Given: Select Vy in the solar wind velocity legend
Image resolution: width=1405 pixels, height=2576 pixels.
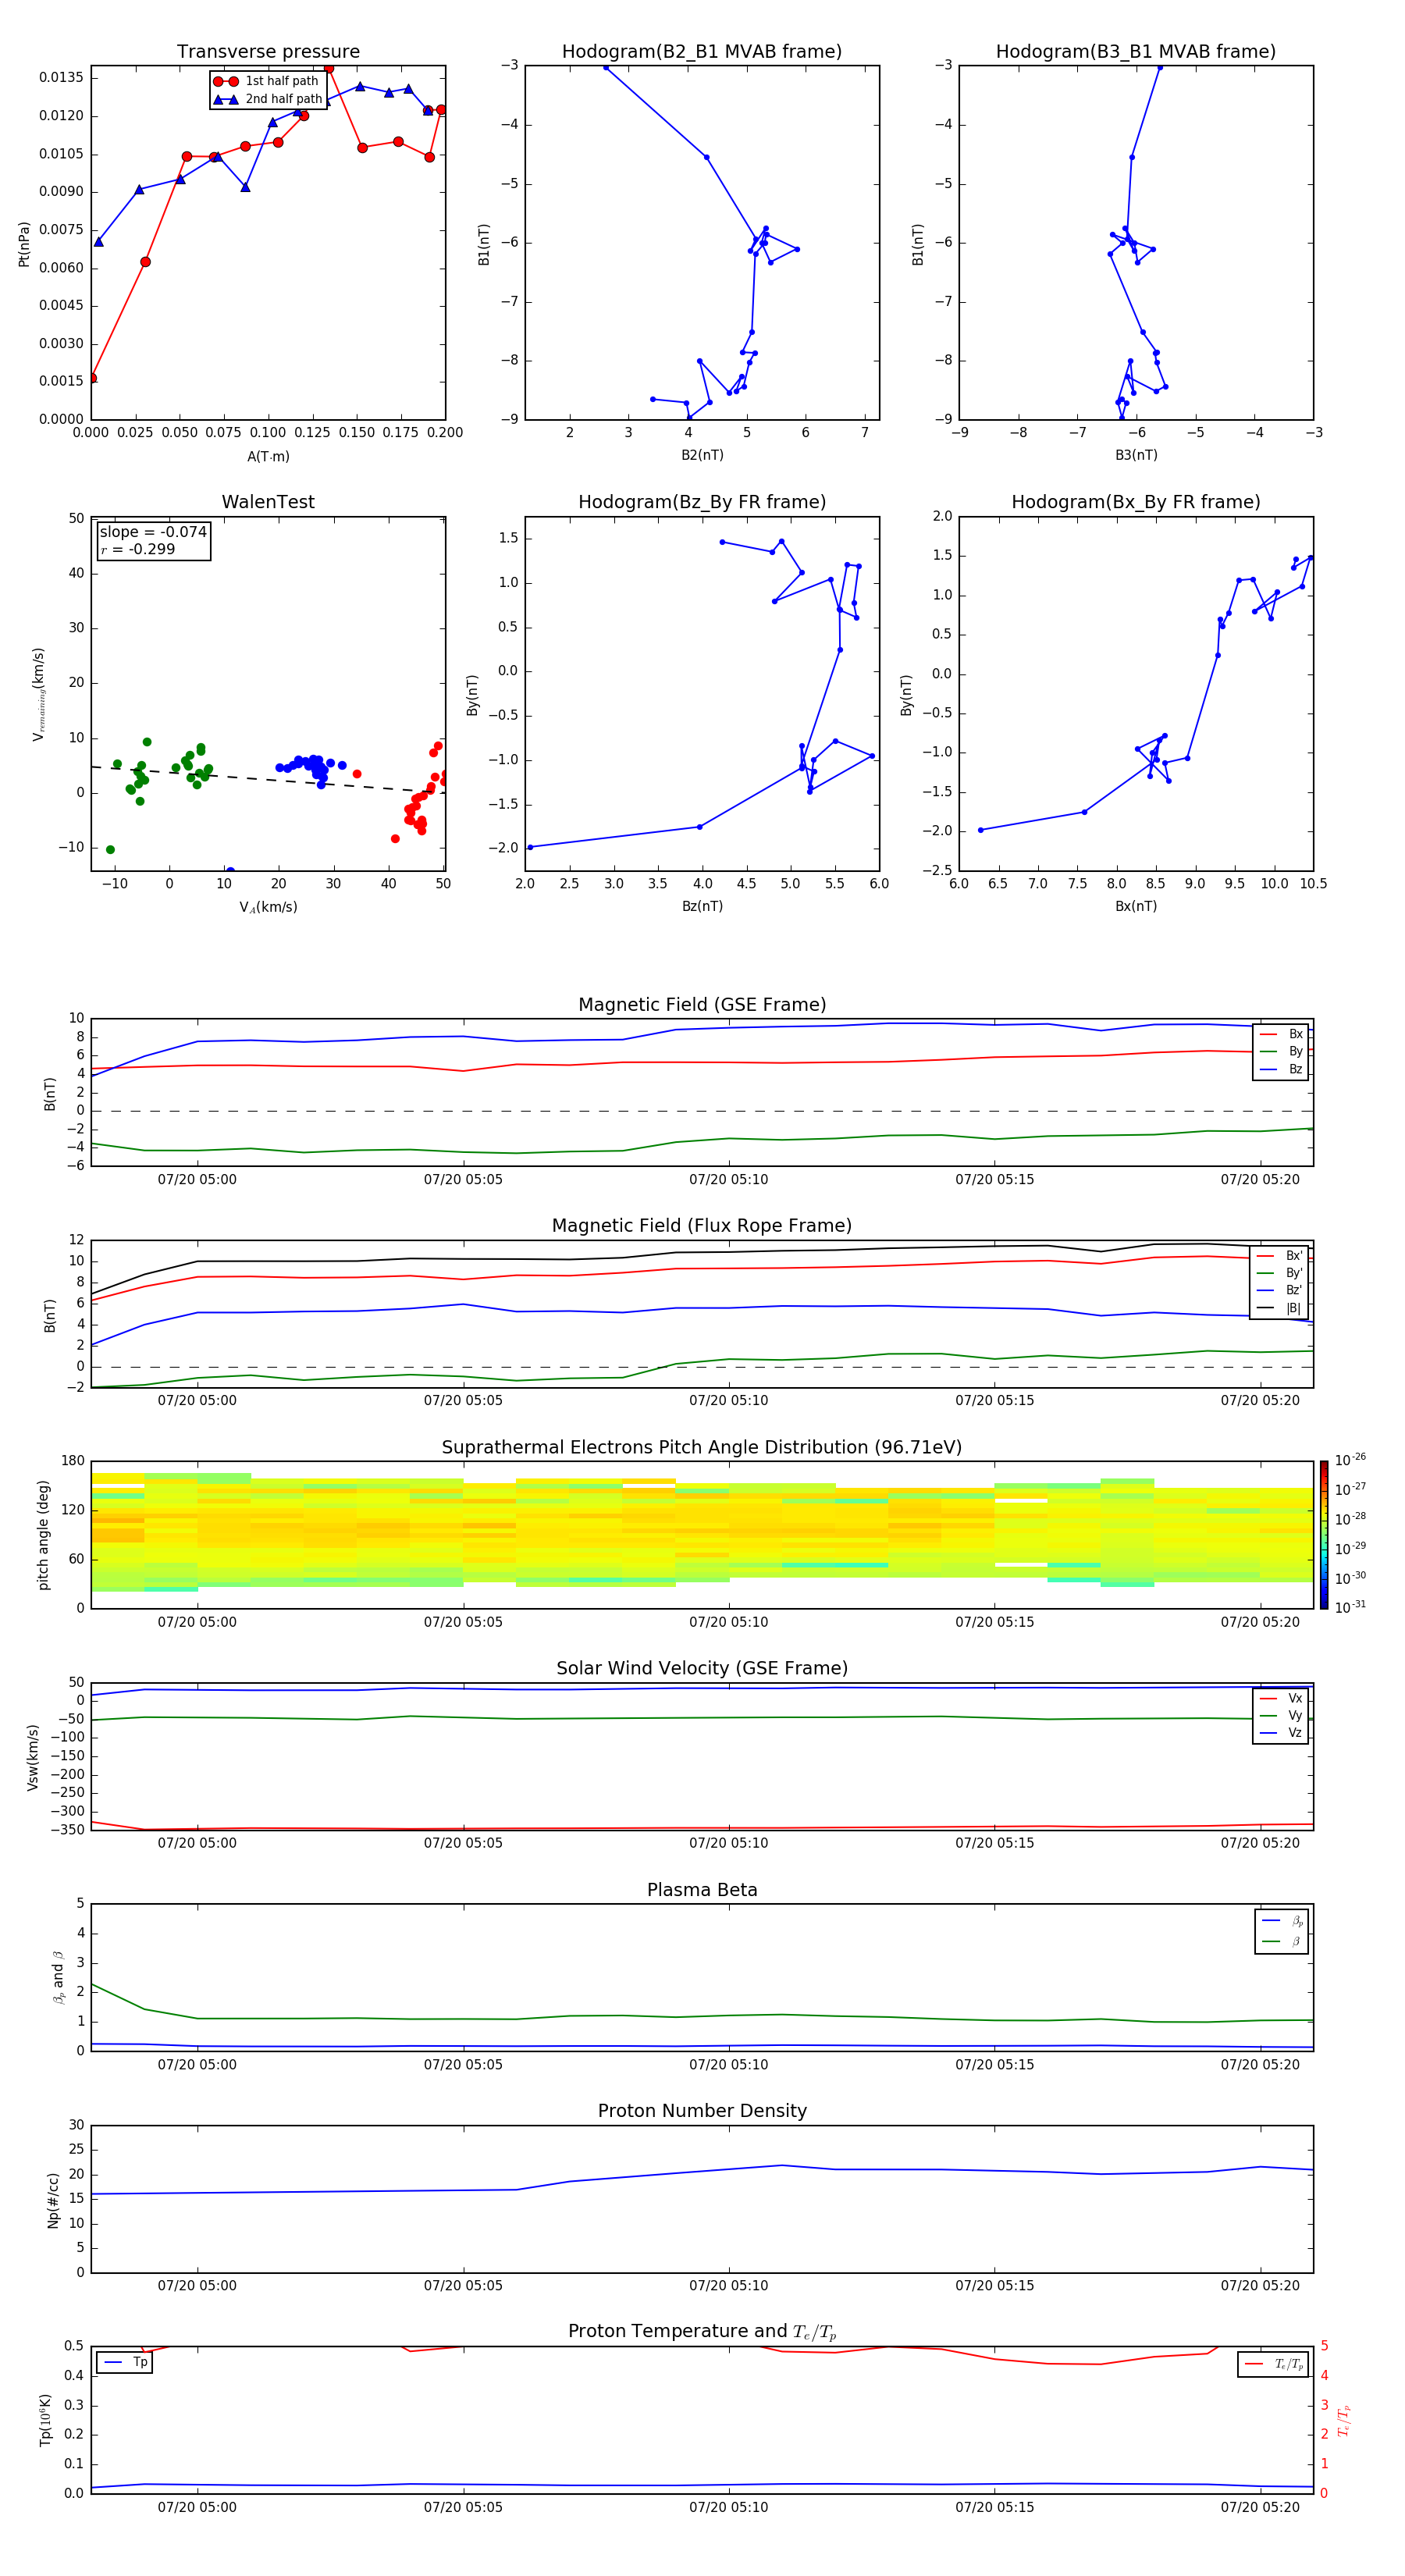Looking at the screenshot, I should [x=1281, y=1716].
